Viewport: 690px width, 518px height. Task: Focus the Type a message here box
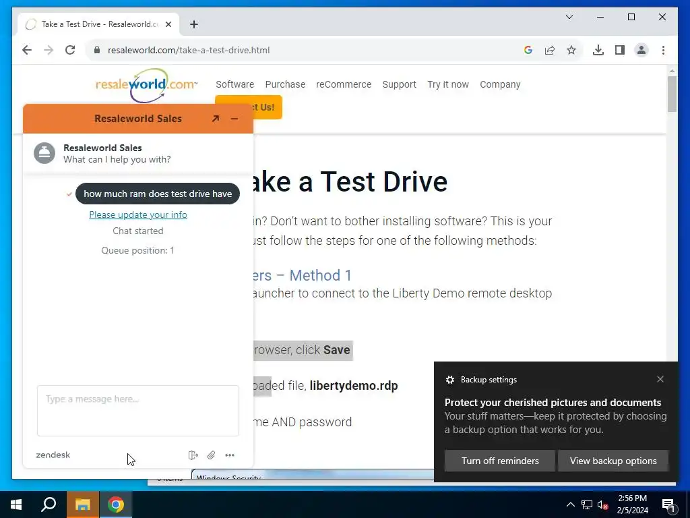click(138, 411)
